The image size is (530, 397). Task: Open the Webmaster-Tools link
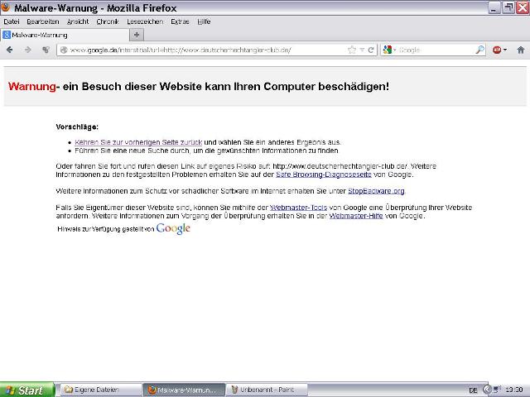tap(298, 208)
